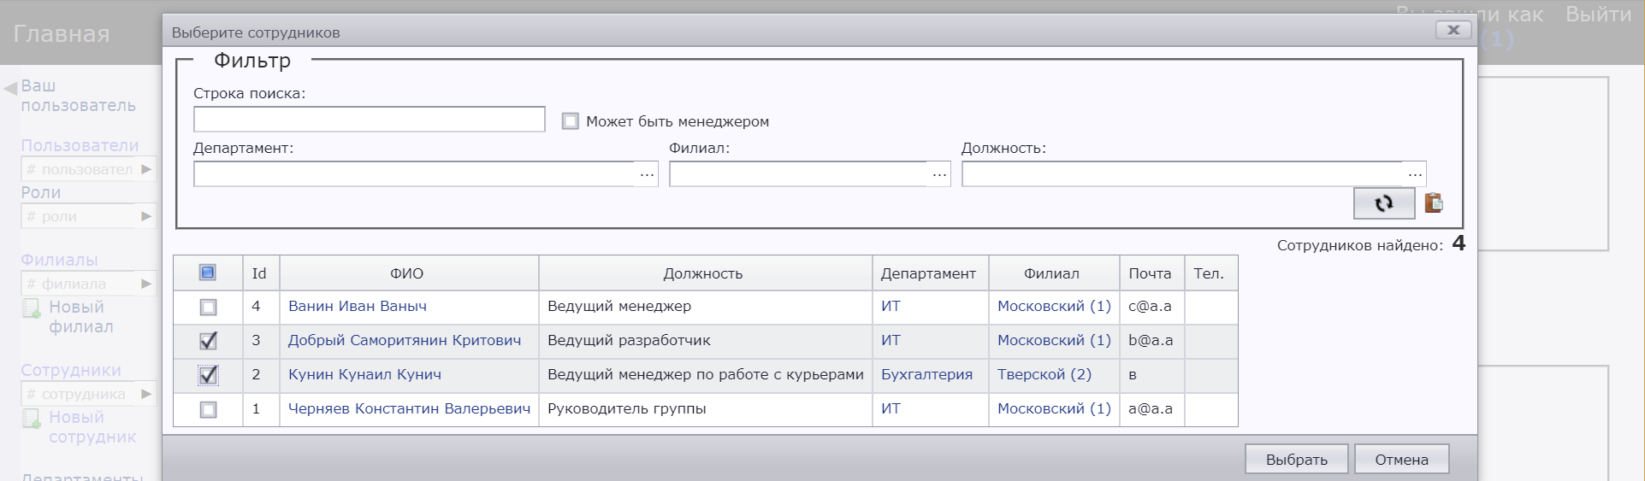Click the refresh filter icon button
The width and height of the screenshot is (1645, 481).
pyautogui.click(x=1383, y=203)
